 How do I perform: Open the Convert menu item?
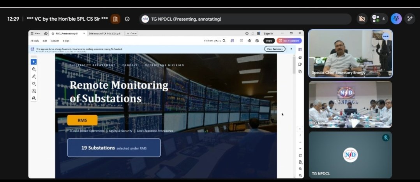(x=55, y=40)
